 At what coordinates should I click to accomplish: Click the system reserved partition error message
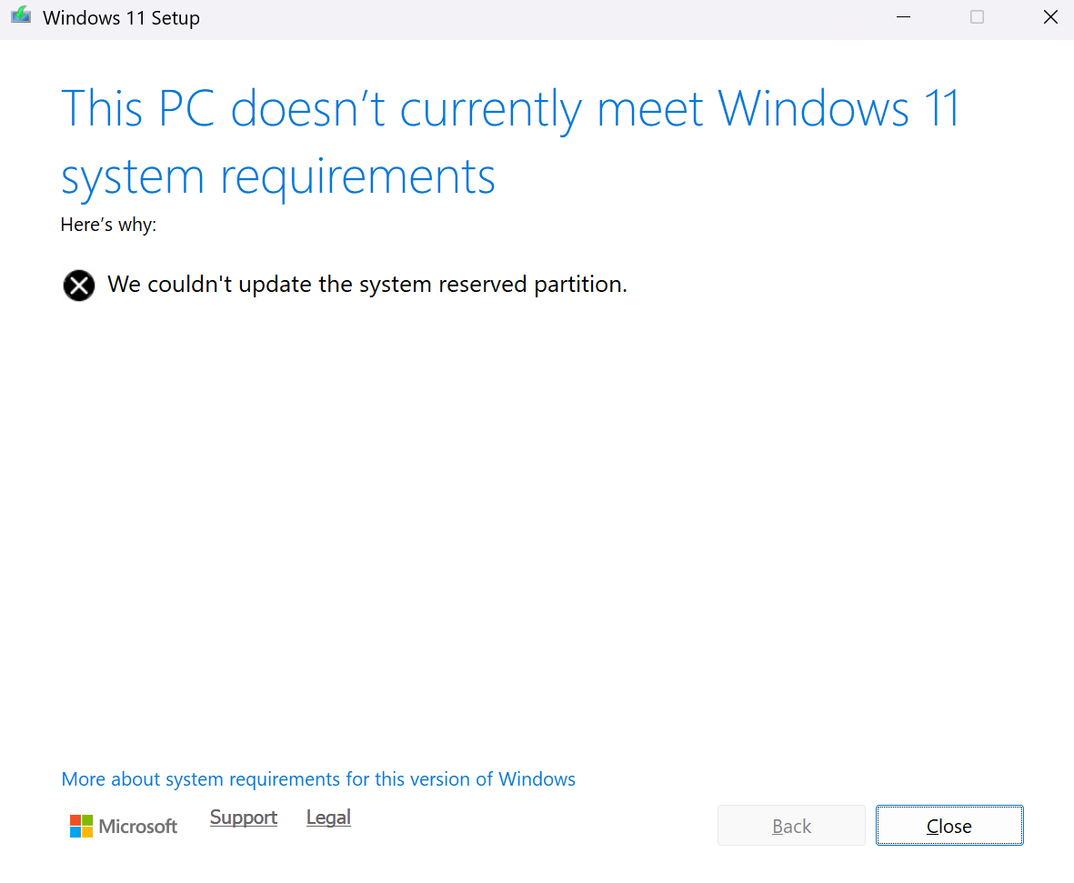(367, 285)
